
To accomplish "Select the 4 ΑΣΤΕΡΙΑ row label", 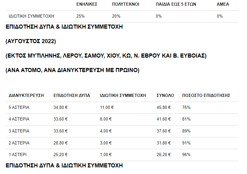I will coord(19,119).
